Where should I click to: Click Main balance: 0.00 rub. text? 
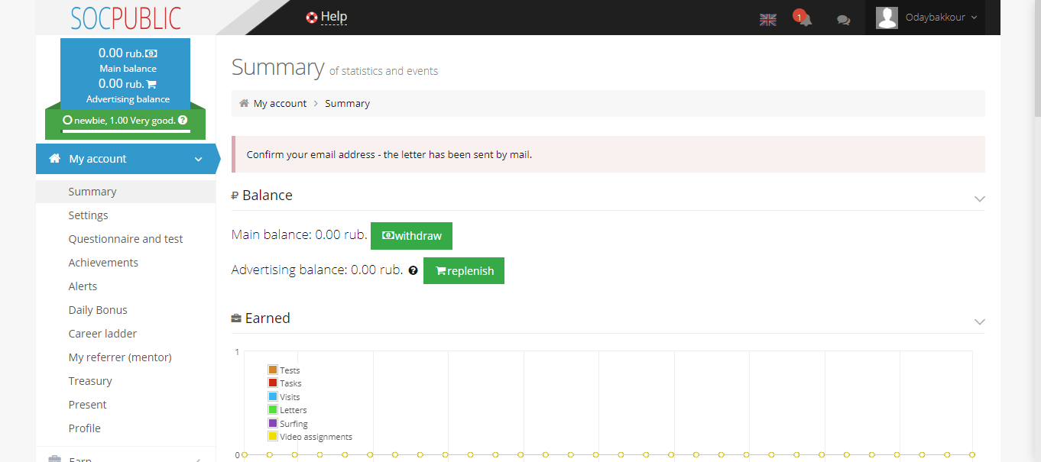pyautogui.click(x=300, y=235)
